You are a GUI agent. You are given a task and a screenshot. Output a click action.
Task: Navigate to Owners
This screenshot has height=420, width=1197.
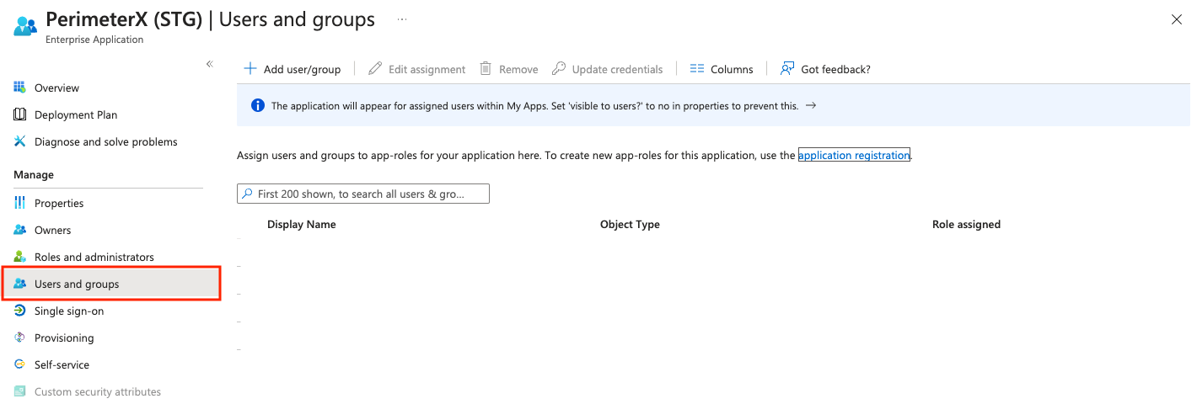coord(52,231)
